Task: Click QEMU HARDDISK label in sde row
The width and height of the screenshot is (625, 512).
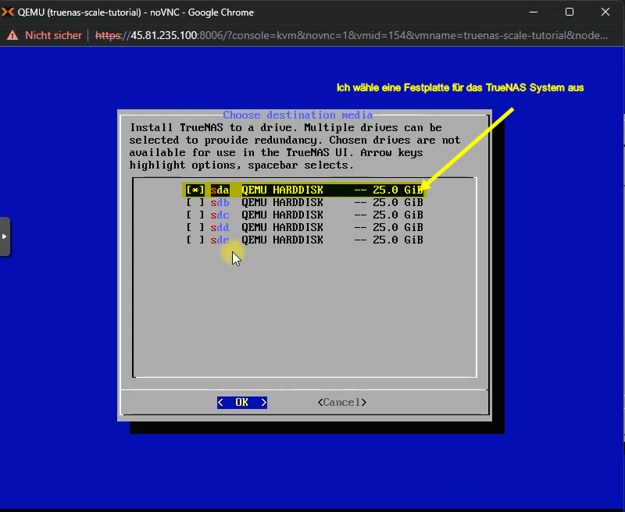Action: 282,240
